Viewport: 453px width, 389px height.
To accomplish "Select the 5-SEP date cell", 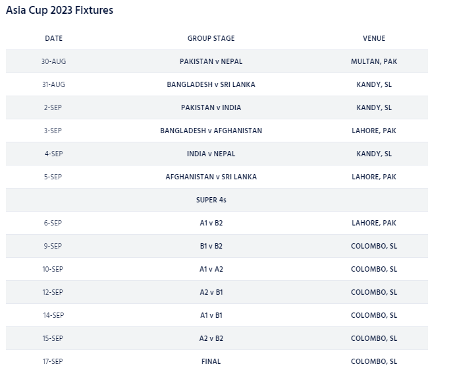I will coord(53,177).
